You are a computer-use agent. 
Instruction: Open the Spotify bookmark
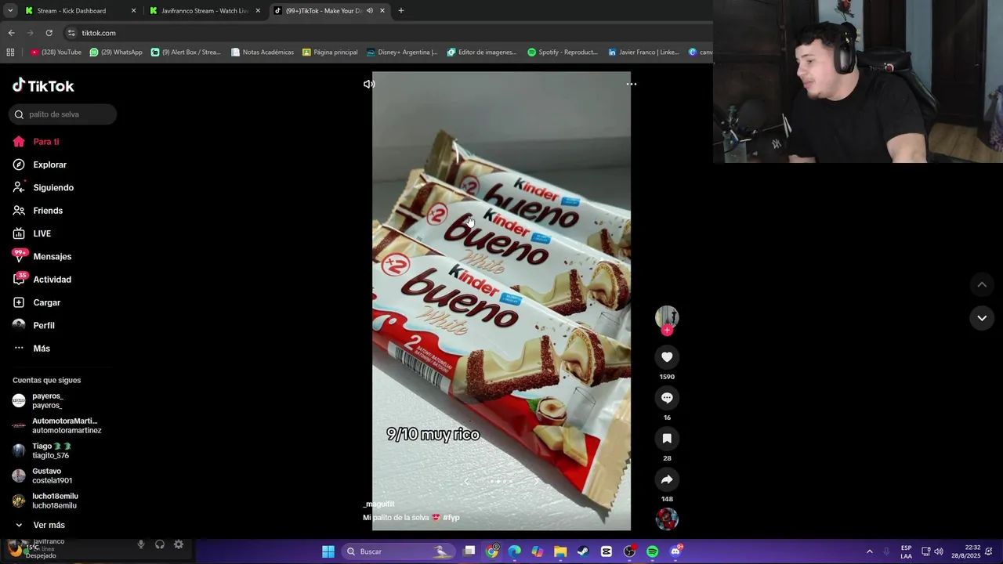563,52
